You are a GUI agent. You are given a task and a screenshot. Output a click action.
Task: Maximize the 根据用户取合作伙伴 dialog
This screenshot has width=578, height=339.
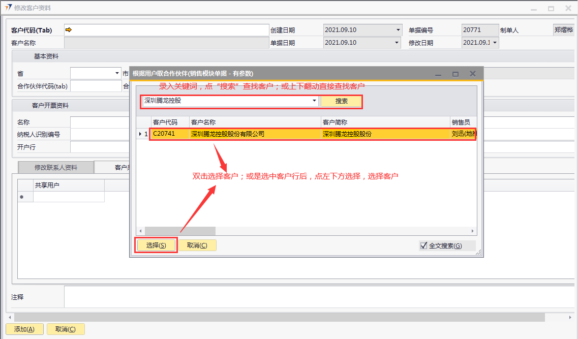click(x=455, y=74)
